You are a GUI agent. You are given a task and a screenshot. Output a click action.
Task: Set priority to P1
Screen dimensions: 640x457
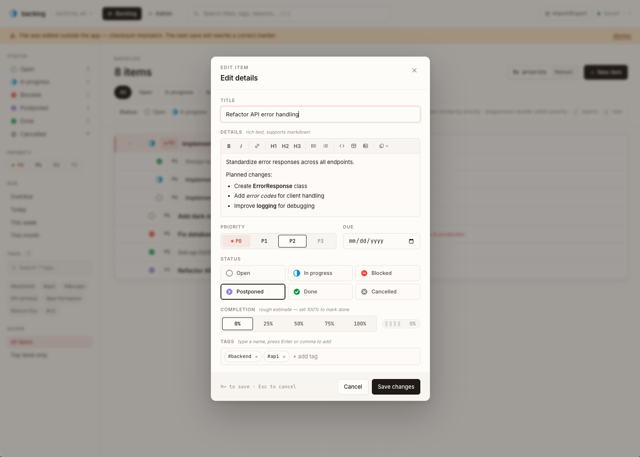[264, 241]
